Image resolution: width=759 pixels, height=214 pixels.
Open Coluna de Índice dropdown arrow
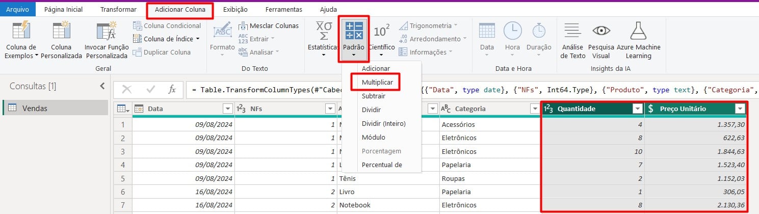[x=197, y=39]
